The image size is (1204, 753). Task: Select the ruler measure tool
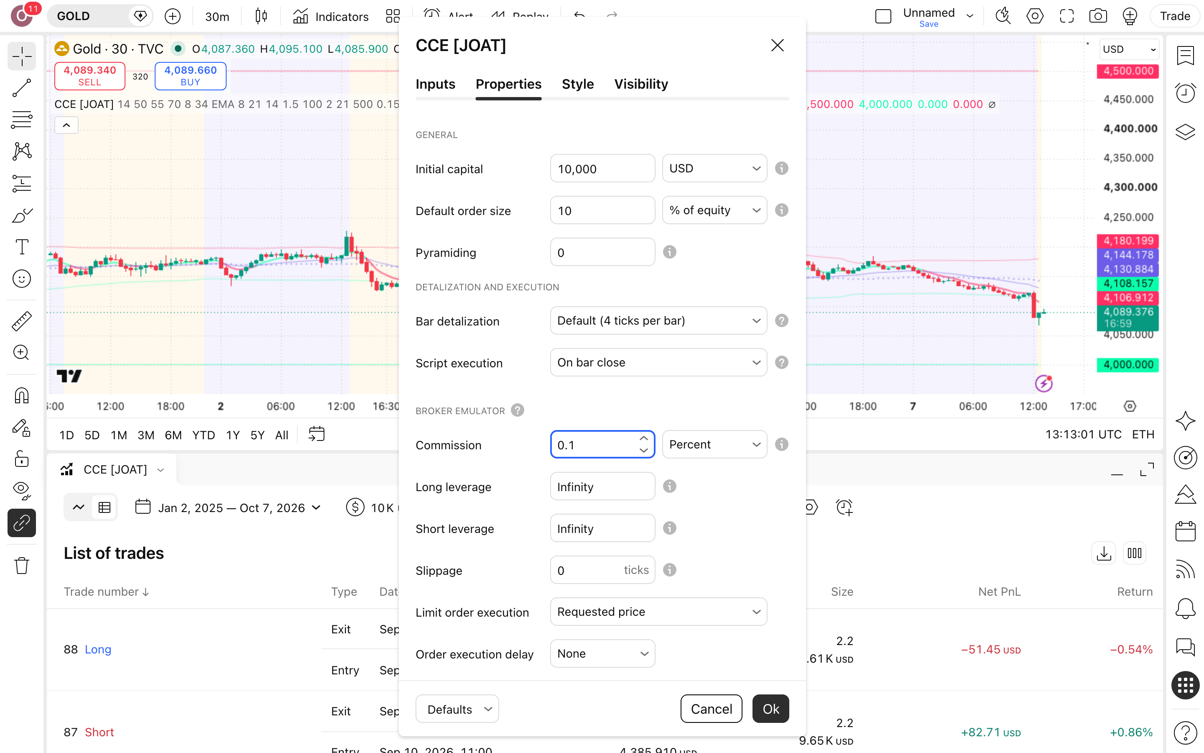(22, 321)
